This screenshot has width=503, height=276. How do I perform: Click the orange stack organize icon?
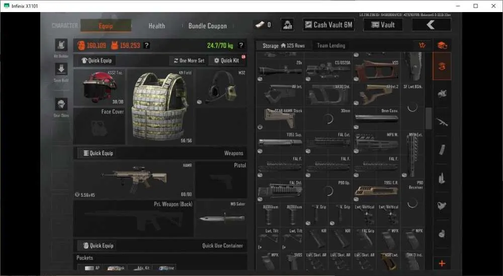pos(442,45)
